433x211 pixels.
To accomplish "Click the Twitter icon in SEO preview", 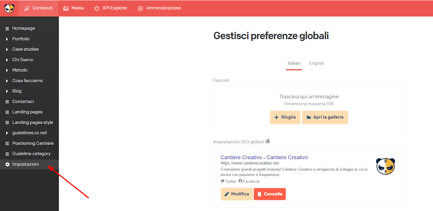I will (223, 181).
